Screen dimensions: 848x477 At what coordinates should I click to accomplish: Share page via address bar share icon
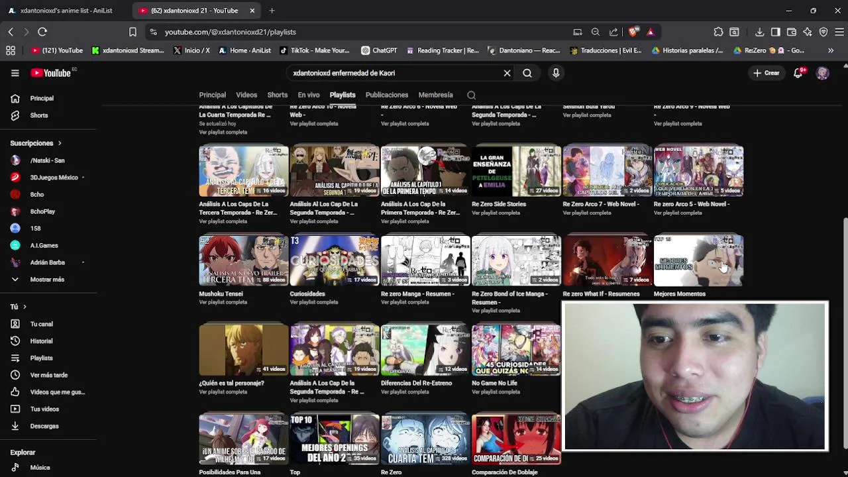613,32
